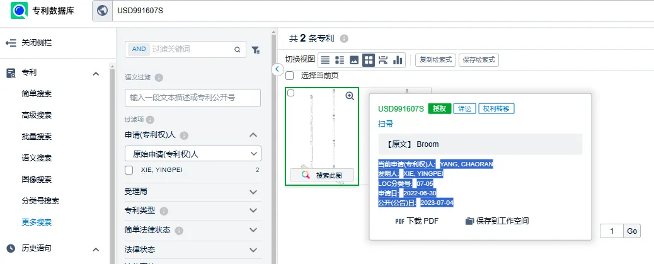Open 更多搜索 in the sidebar
This screenshot has width=654, height=264.
(37, 222)
